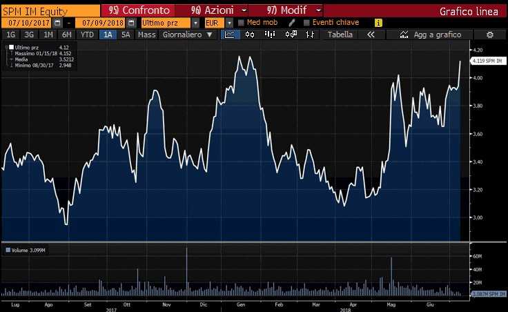Open end date calendar picker
508x312 pixels.
(x=131, y=23)
